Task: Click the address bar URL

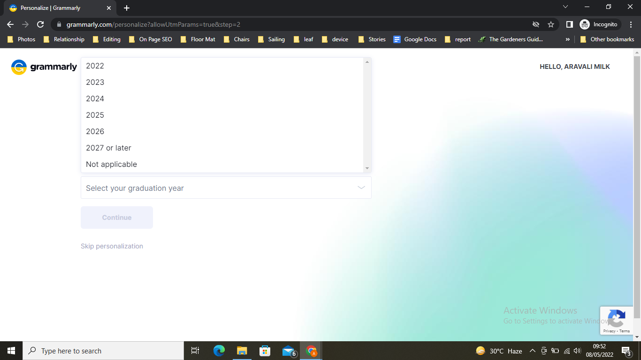Action: (x=153, y=24)
